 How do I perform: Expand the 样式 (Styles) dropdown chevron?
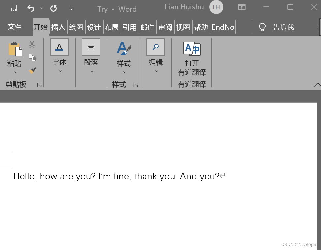(x=124, y=72)
